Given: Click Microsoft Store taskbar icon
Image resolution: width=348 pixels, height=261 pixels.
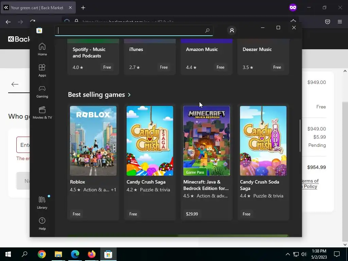Looking at the screenshot, I should [108, 254].
